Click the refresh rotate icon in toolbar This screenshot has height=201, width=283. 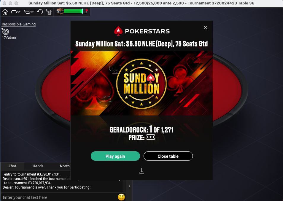point(40,12)
